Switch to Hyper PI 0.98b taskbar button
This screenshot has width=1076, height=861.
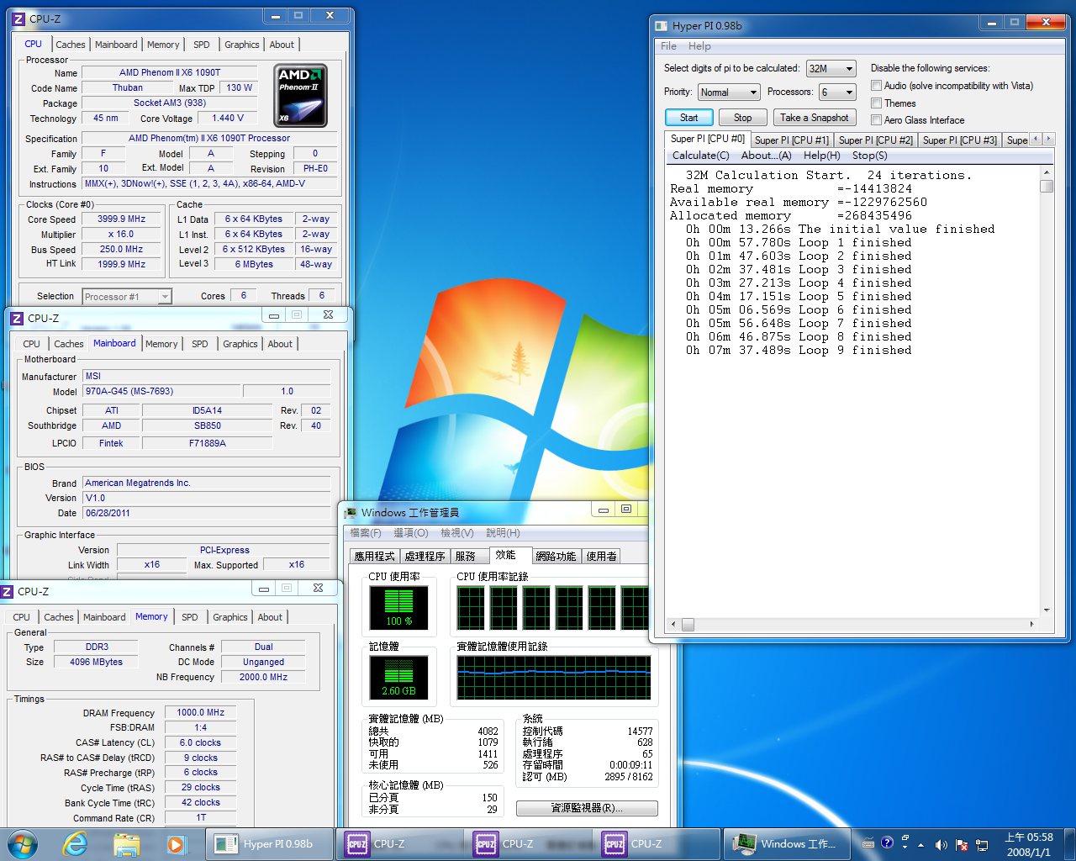coord(269,844)
